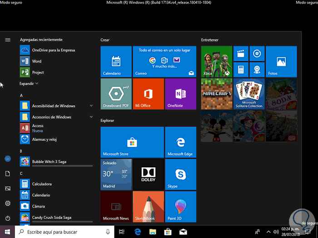Launch Microsoft Solitaire Collection tile
This screenshot has height=238, width=318.
(x=249, y=94)
